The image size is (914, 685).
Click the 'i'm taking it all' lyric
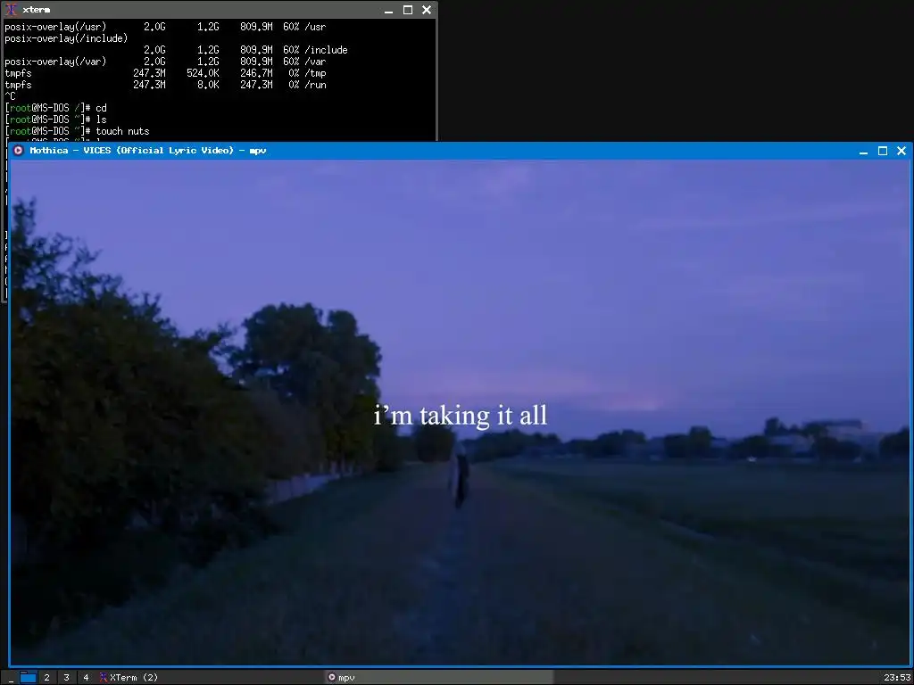coord(461,416)
